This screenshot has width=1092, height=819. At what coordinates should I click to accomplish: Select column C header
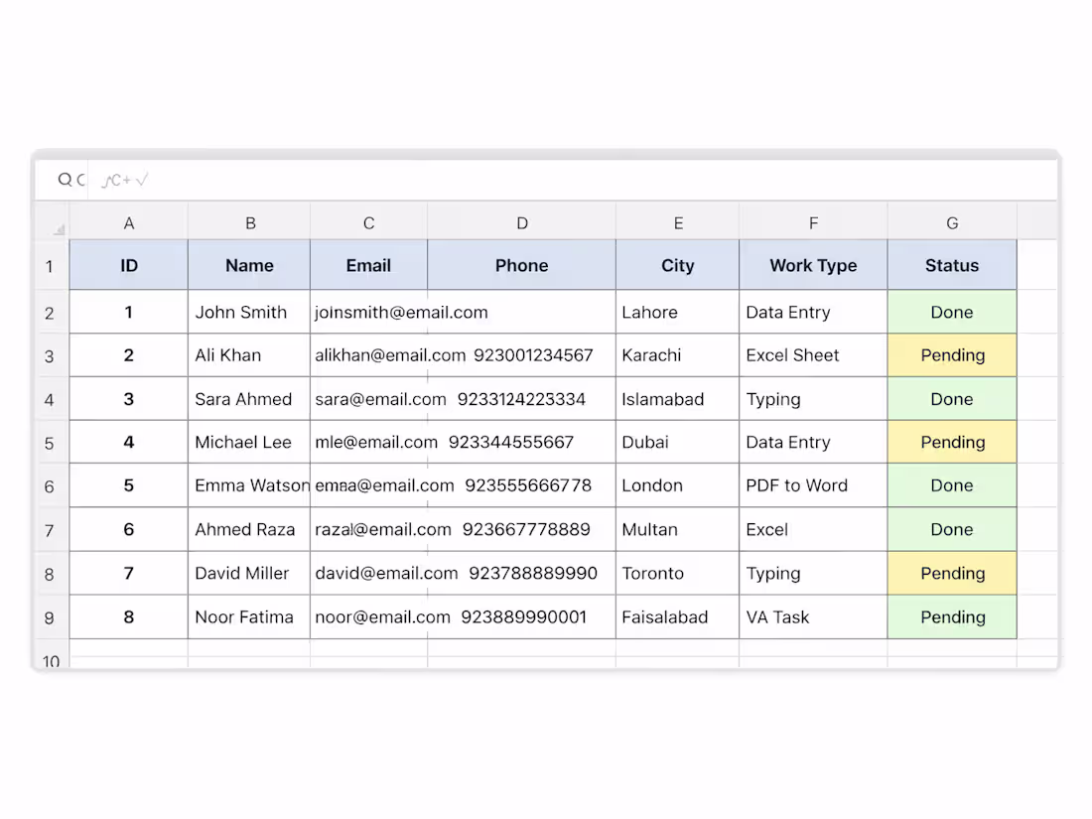369,222
